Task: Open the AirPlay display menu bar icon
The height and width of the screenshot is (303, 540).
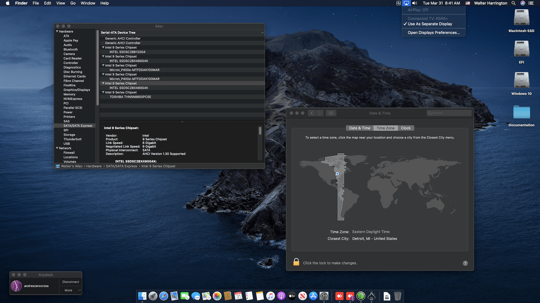Action: click(x=406, y=3)
